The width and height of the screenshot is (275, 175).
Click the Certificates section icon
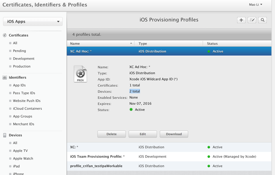[x=5, y=35]
